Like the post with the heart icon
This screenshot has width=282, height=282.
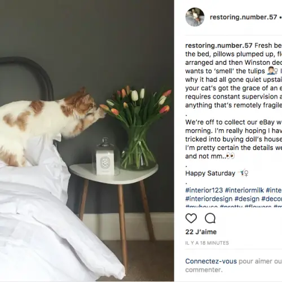click(191, 218)
